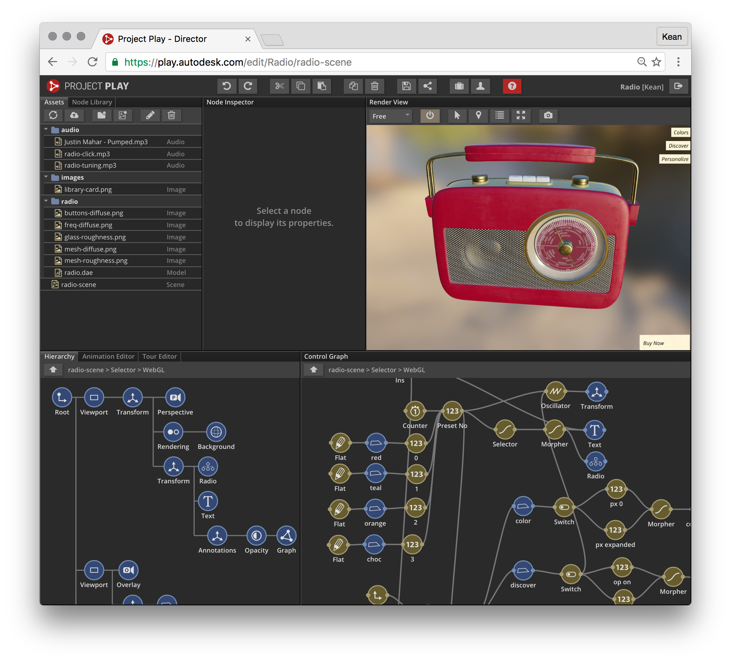
Task: Open the red Help question icon
Action: pos(511,86)
